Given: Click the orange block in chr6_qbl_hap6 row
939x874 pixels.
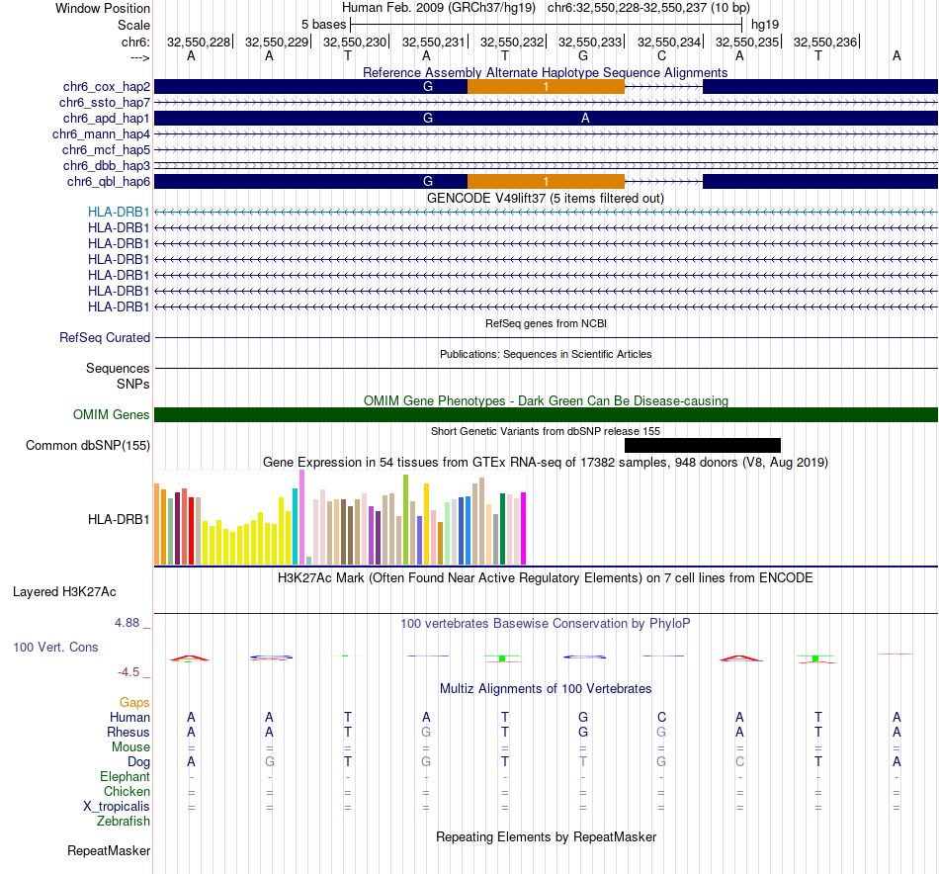Looking at the screenshot, I should [x=546, y=182].
